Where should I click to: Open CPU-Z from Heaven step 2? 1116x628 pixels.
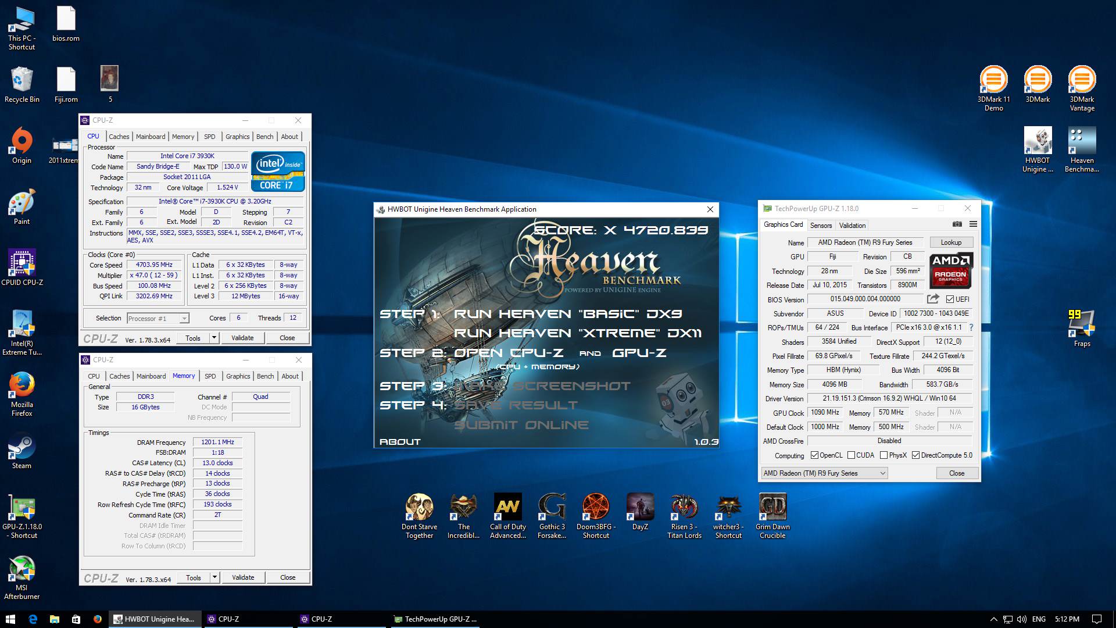[509, 353]
